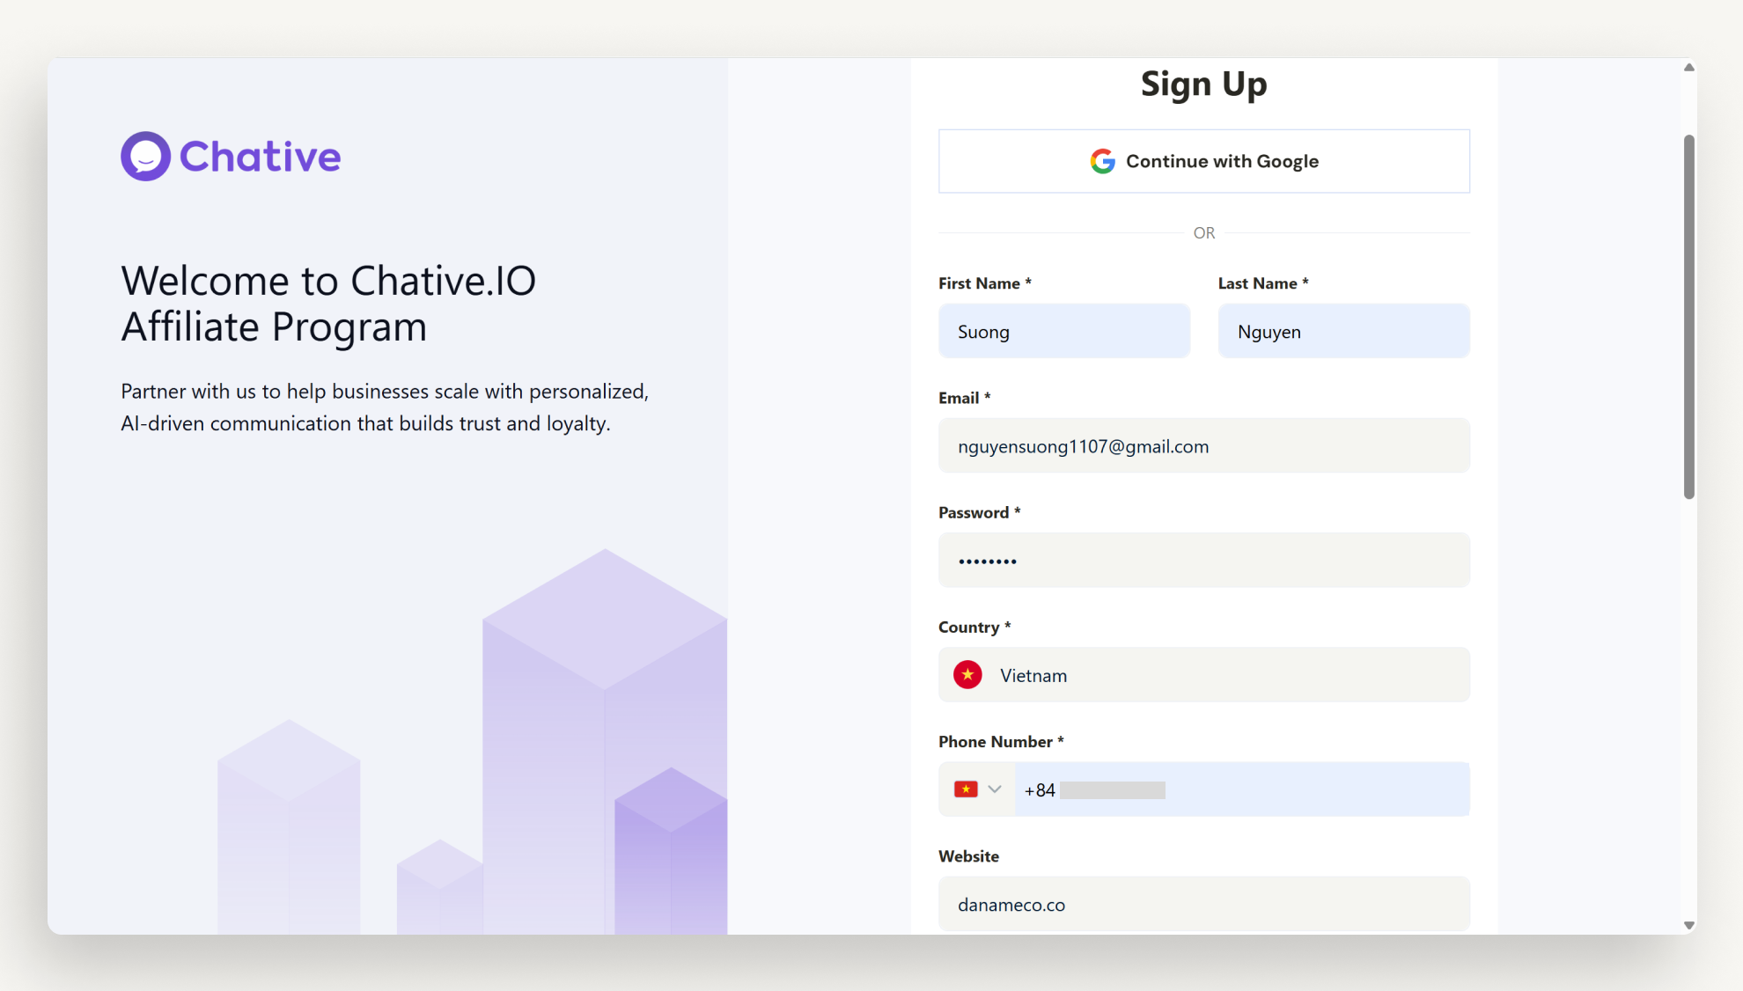Image resolution: width=1743 pixels, height=991 pixels.
Task: Select the Website field with danameco.co
Action: (x=1203, y=905)
